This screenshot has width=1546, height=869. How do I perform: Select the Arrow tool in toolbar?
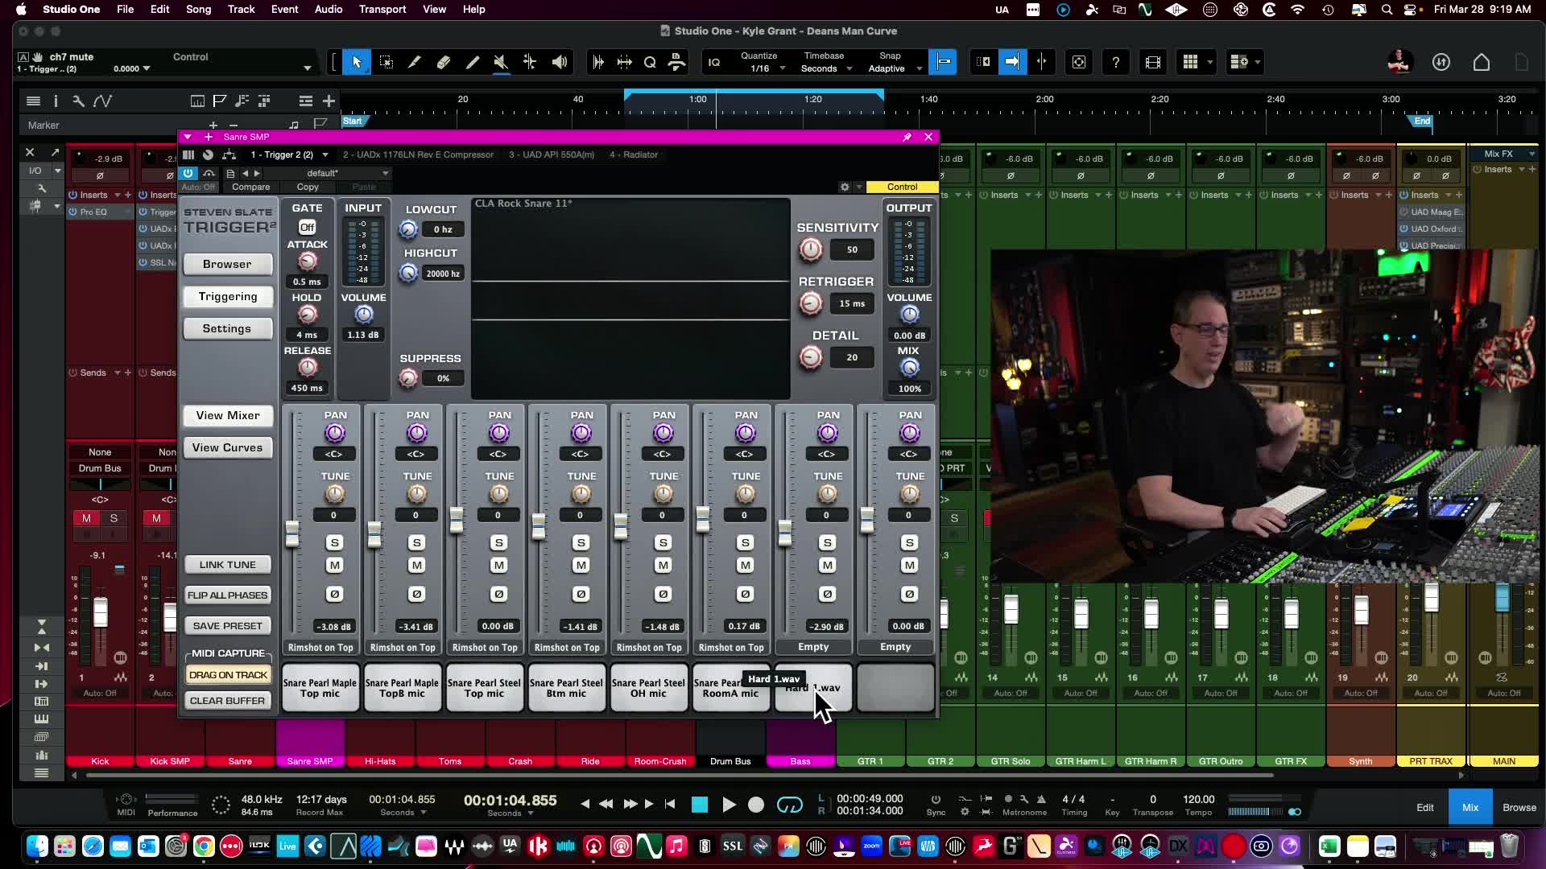[357, 62]
